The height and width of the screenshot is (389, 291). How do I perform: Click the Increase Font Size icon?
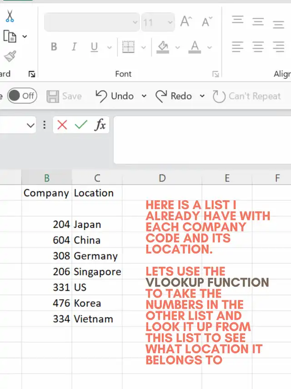pos(186,22)
